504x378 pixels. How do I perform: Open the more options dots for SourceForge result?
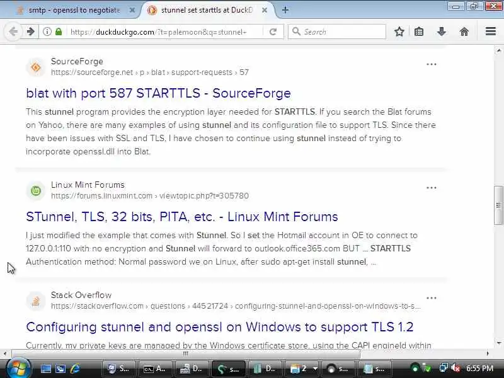click(x=432, y=64)
